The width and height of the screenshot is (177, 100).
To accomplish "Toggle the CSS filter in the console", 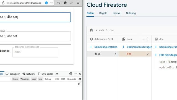I will [x=57, y=79].
